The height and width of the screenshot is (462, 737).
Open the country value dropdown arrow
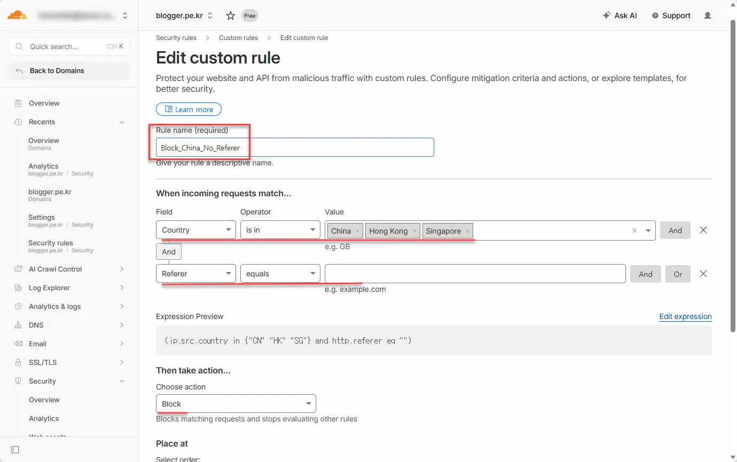(x=648, y=230)
